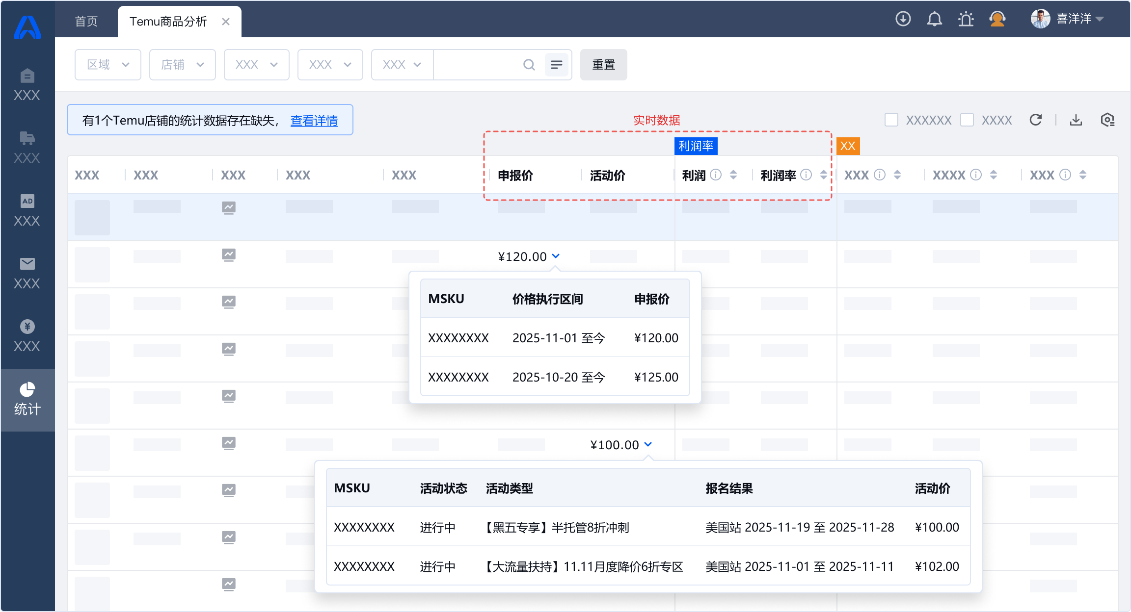Screen dimensions: 1131x612
Task: Click the advanced filter list icon
Action: click(556, 65)
